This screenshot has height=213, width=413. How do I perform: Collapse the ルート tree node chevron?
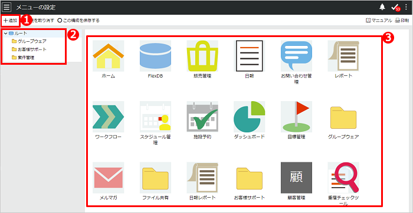[5, 34]
